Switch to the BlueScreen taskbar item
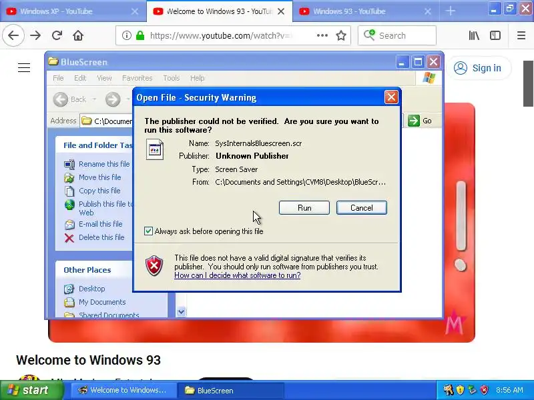The height and width of the screenshot is (400, 534). coord(232,390)
